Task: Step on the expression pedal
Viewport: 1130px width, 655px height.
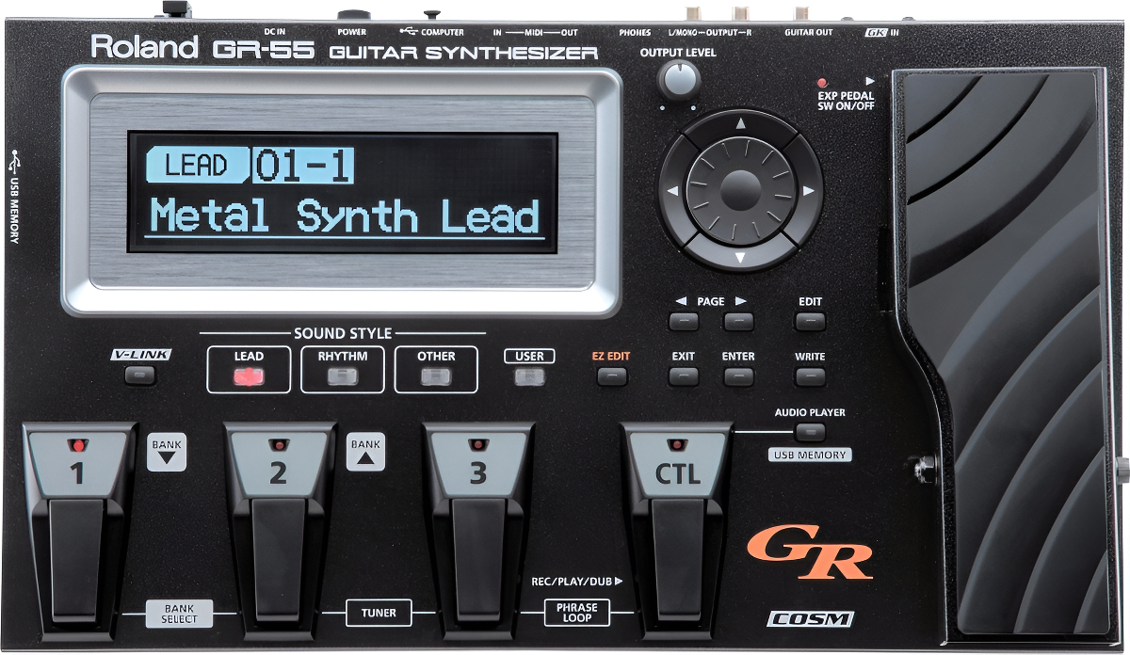Action: pyautogui.click(x=1008, y=358)
